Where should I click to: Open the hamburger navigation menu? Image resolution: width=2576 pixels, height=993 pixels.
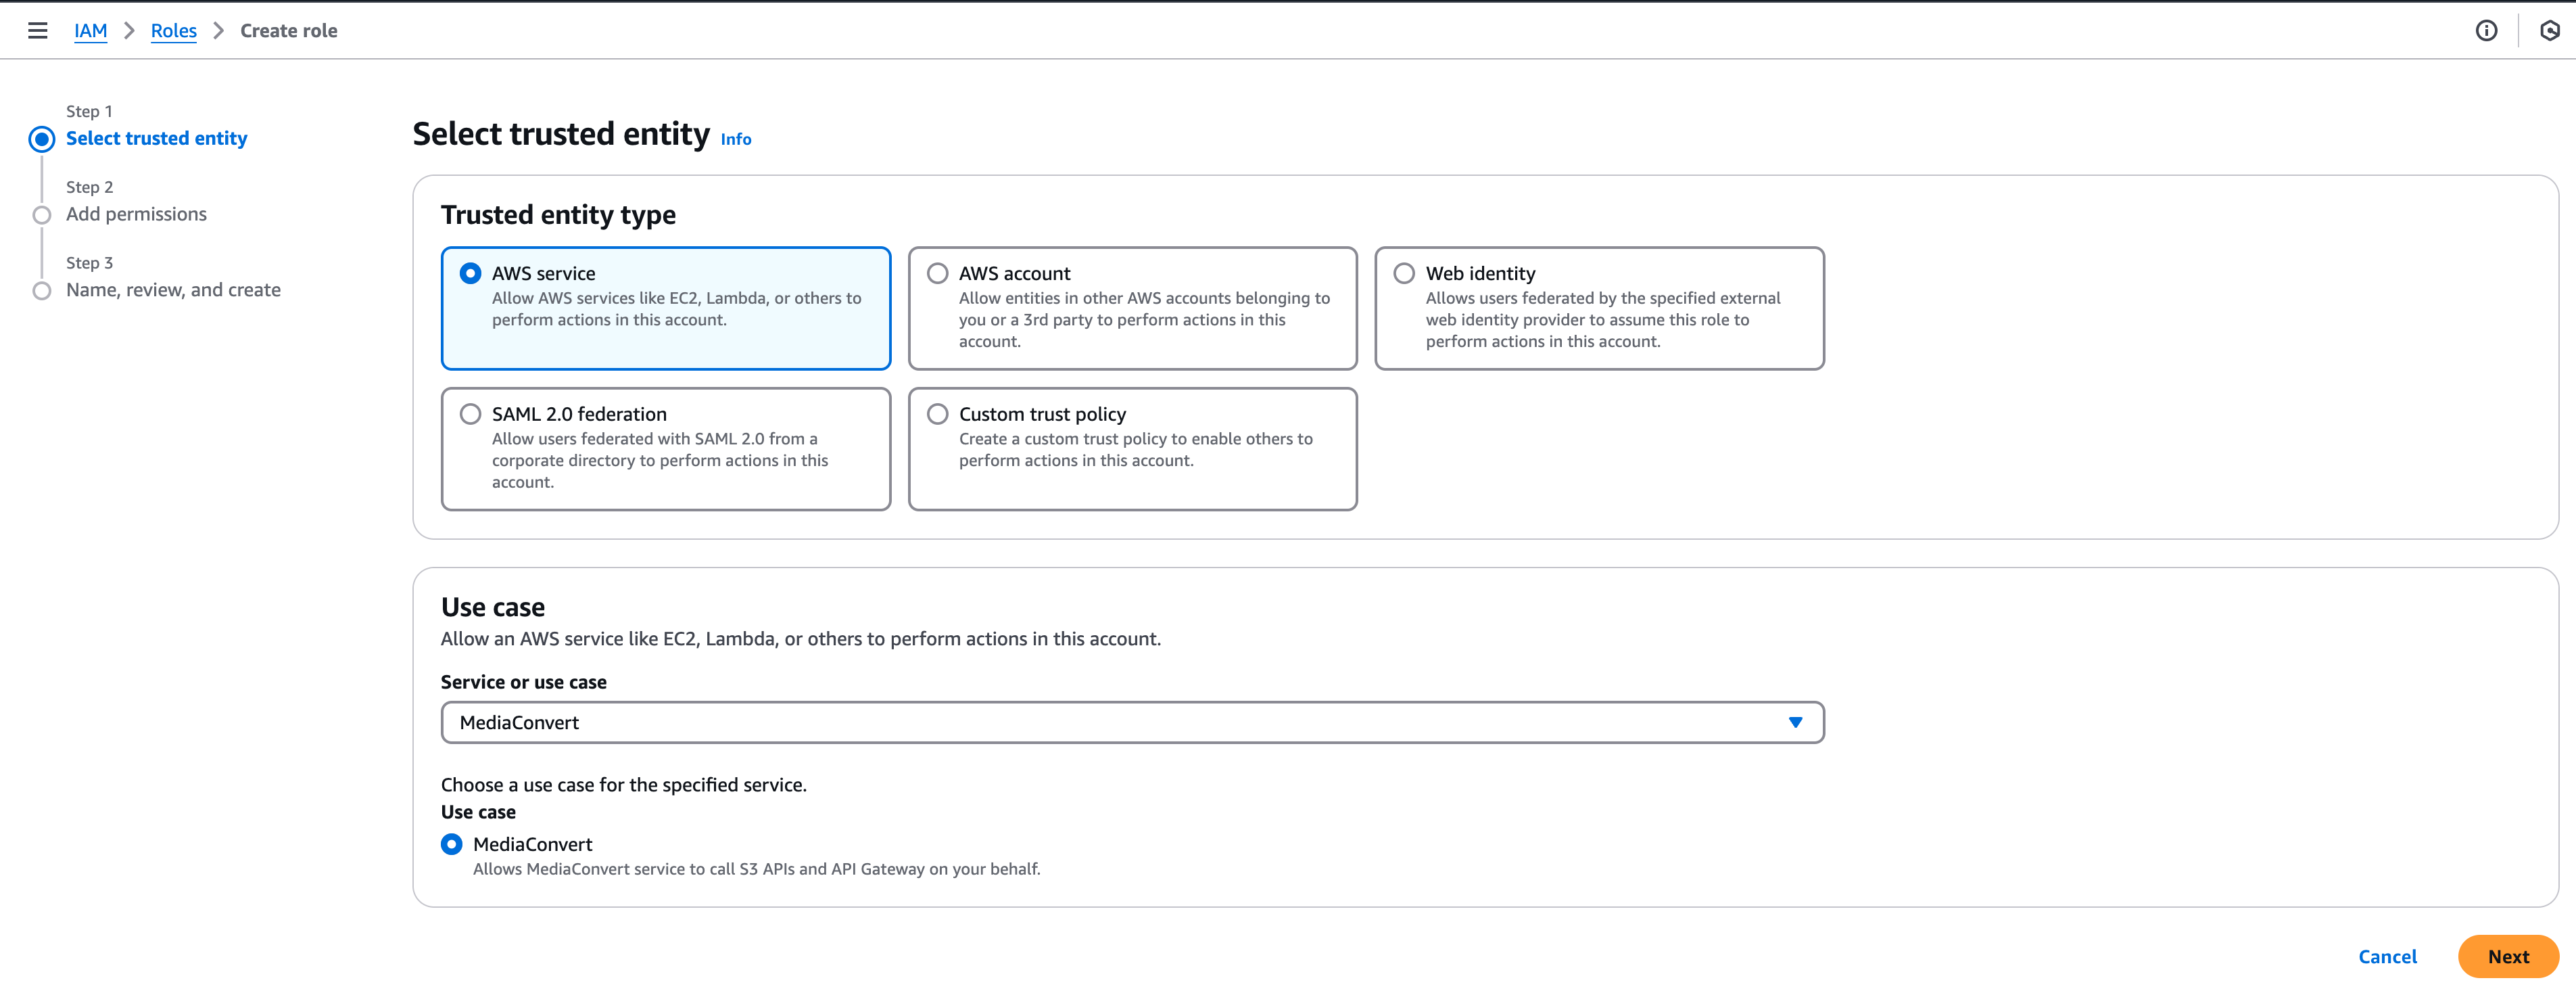click(x=38, y=31)
